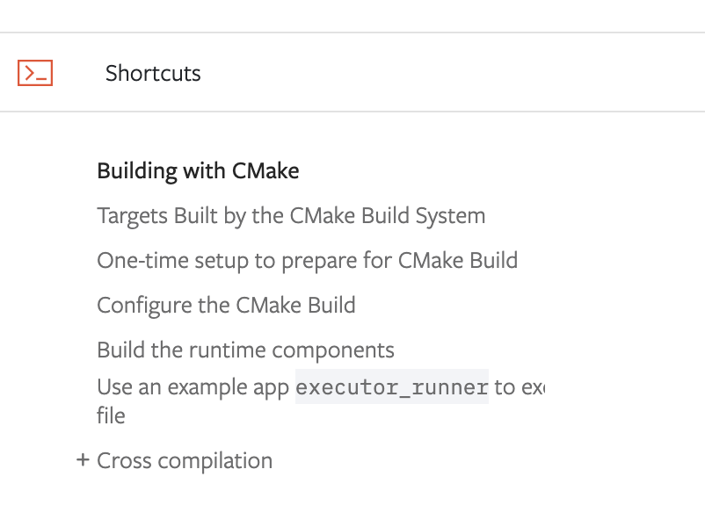This screenshot has width=705, height=527.
Task: Select the bold Building with CMake heading
Action: (x=198, y=171)
